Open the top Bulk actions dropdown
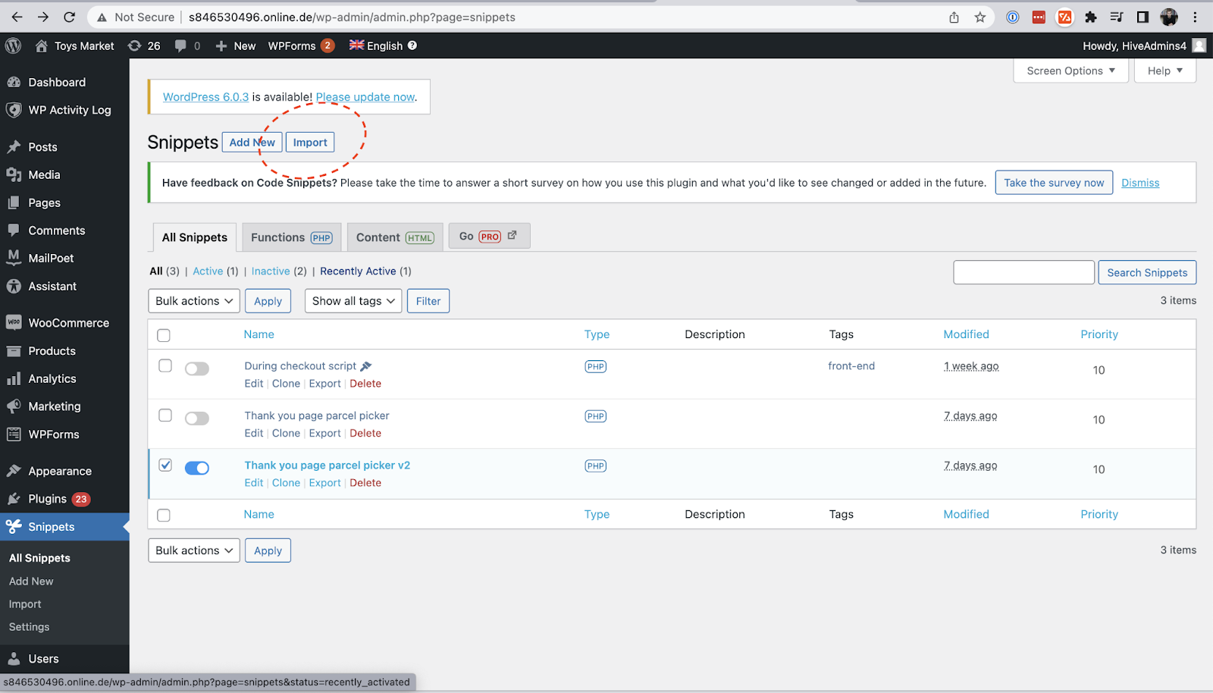The width and height of the screenshot is (1213, 693). [194, 301]
